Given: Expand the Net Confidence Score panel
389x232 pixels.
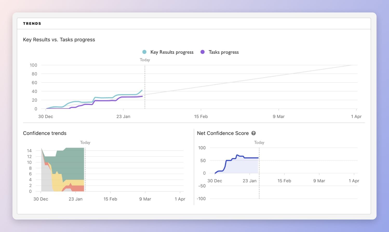Looking at the screenshot, I should coord(223,133).
